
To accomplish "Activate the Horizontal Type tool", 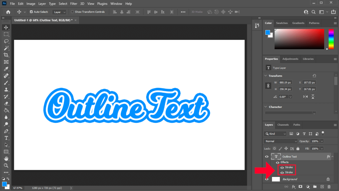I will (6, 138).
